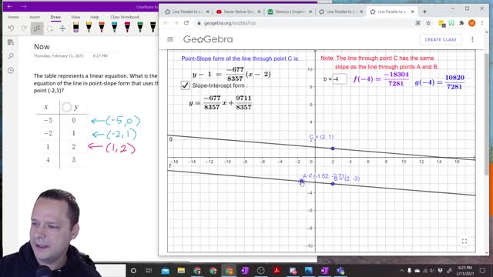Image resolution: width=493 pixels, height=277 pixels.
Task: Open OneNote search in the sidebar
Action: tap(11, 56)
